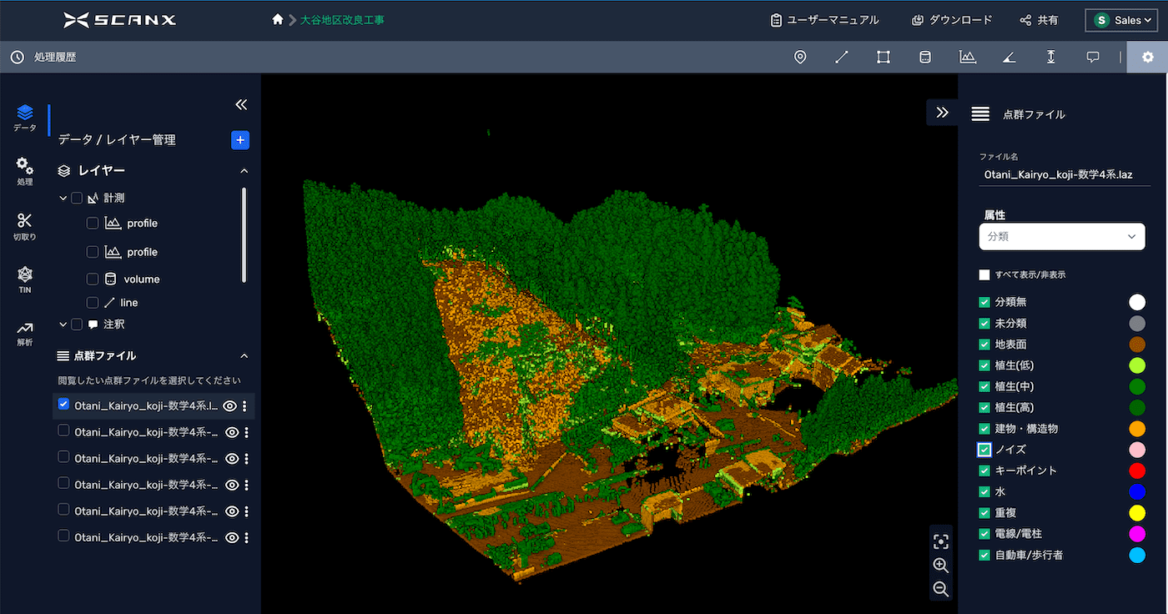Open the profile chart tool in toolbar
The image size is (1168, 614).
[967, 57]
